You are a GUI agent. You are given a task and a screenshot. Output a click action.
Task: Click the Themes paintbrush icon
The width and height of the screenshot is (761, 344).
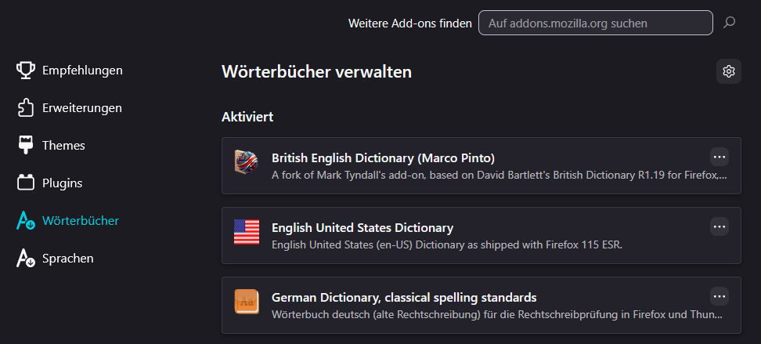tap(26, 145)
